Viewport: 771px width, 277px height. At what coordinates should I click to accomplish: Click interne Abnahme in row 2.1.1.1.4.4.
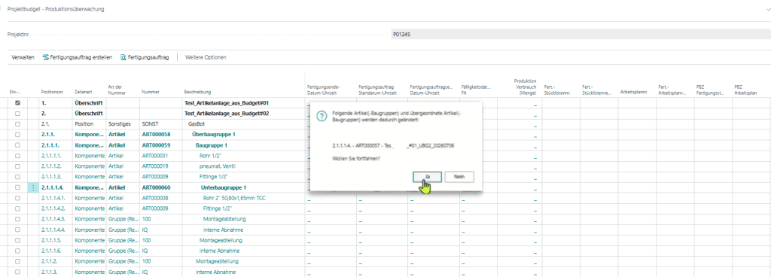(222, 230)
